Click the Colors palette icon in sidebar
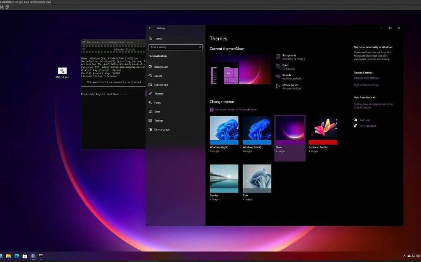Image resolution: width=421 pixels, height=262 pixels. tap(150, 76)
